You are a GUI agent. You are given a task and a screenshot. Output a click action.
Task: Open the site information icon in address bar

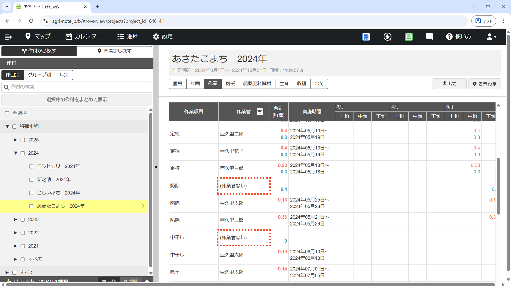pos(45,21)
